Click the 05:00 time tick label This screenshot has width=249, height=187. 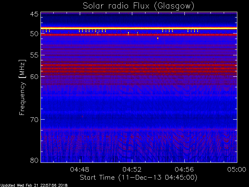(237, 169)
